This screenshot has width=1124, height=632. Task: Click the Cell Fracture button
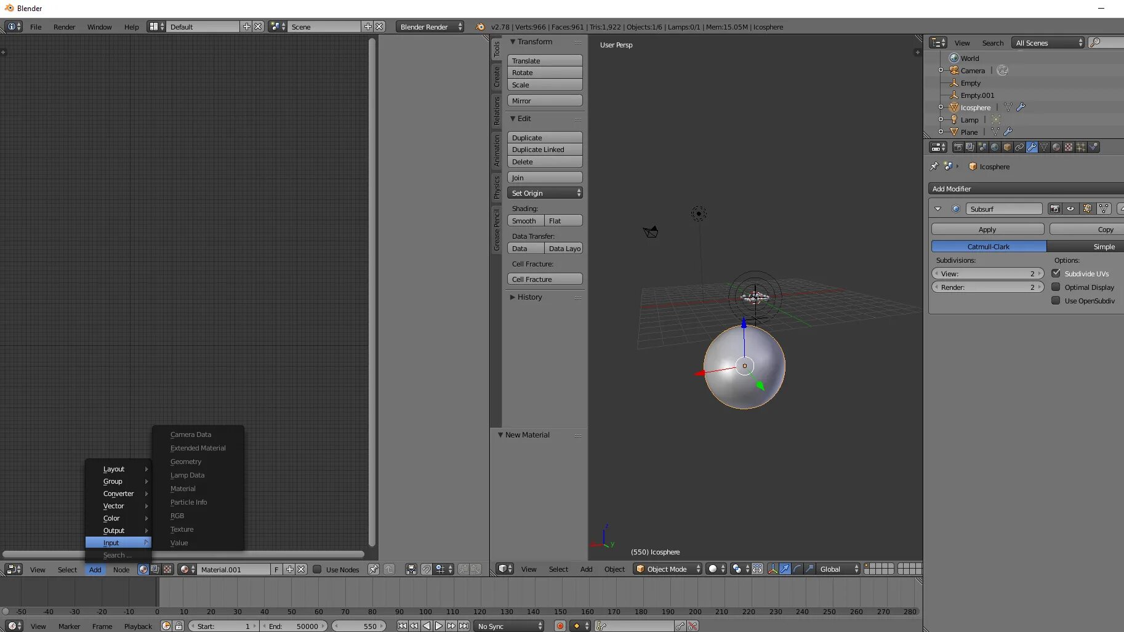[545, 279]
